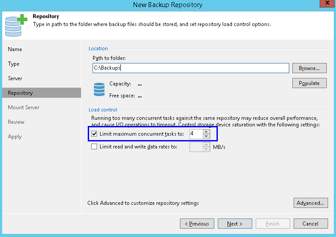Click the data rate up arrow spinner
The image size is (336, 237).
(x=206, y=144)
